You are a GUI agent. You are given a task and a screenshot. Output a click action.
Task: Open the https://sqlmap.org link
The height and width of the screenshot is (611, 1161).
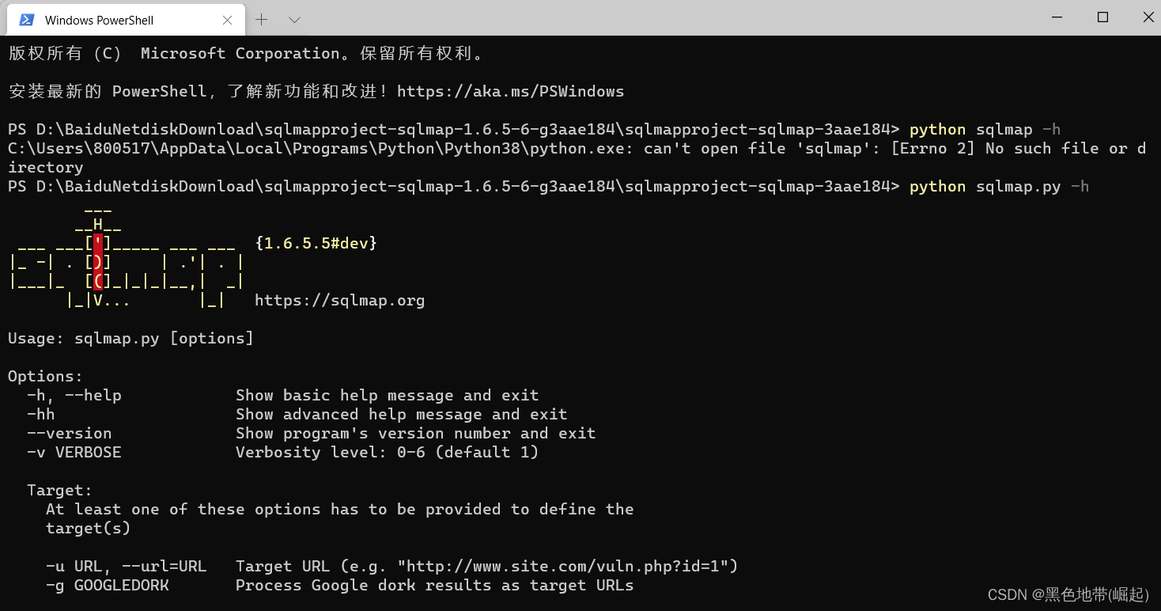coord(340,300)
